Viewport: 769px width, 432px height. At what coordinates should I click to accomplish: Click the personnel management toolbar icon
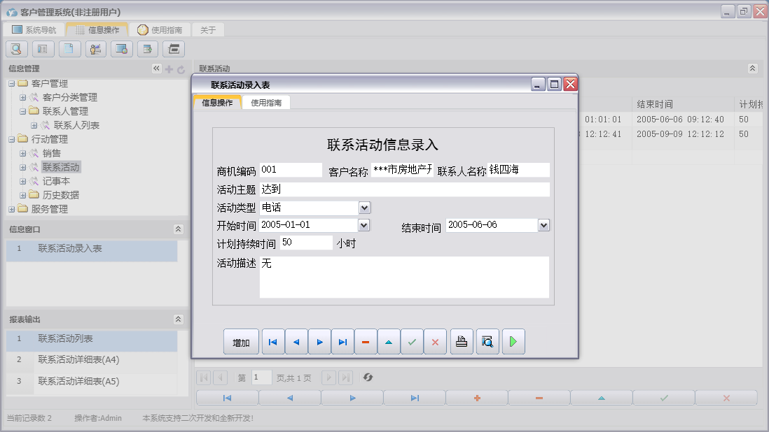95,49
